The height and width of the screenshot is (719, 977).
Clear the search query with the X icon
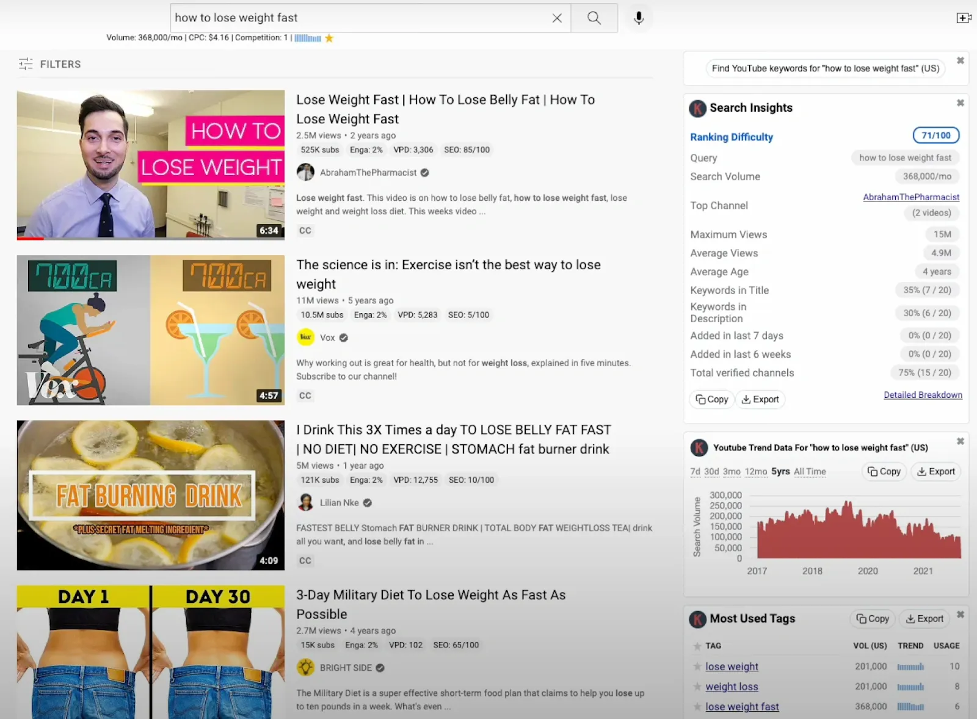[556, 18]
